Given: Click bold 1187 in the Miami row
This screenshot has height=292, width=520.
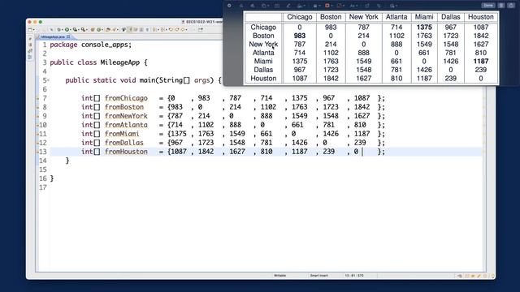Looking at the screenshot, I should (481, 62).
